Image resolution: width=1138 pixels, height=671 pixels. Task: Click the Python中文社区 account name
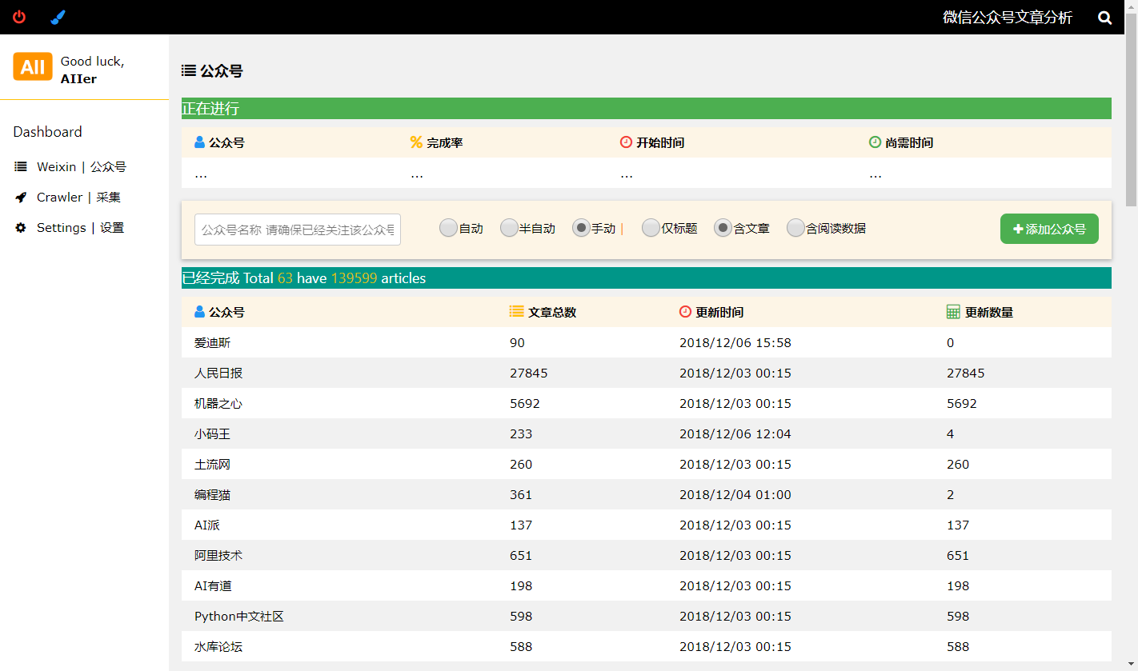tap(239, 616)
